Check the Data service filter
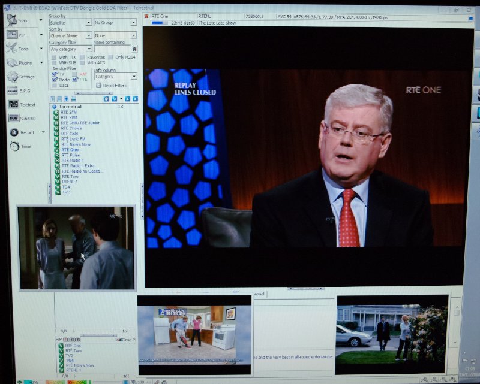The height and width of the screenshot is (384, 480). (54, 85)
